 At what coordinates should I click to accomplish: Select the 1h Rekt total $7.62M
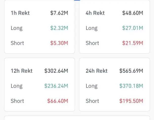click(x=59, y=13)
